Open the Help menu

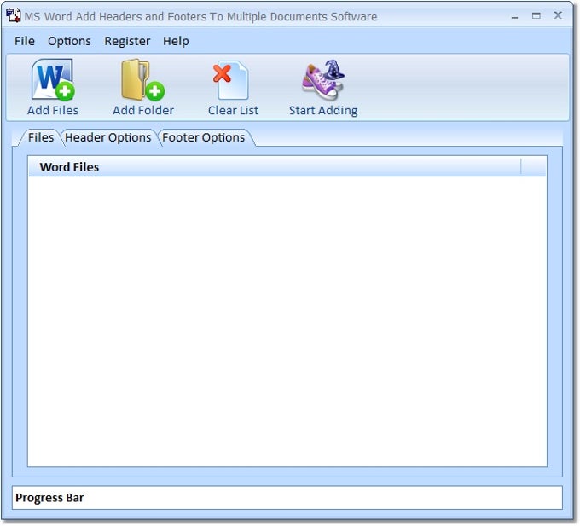click(176, 41)
